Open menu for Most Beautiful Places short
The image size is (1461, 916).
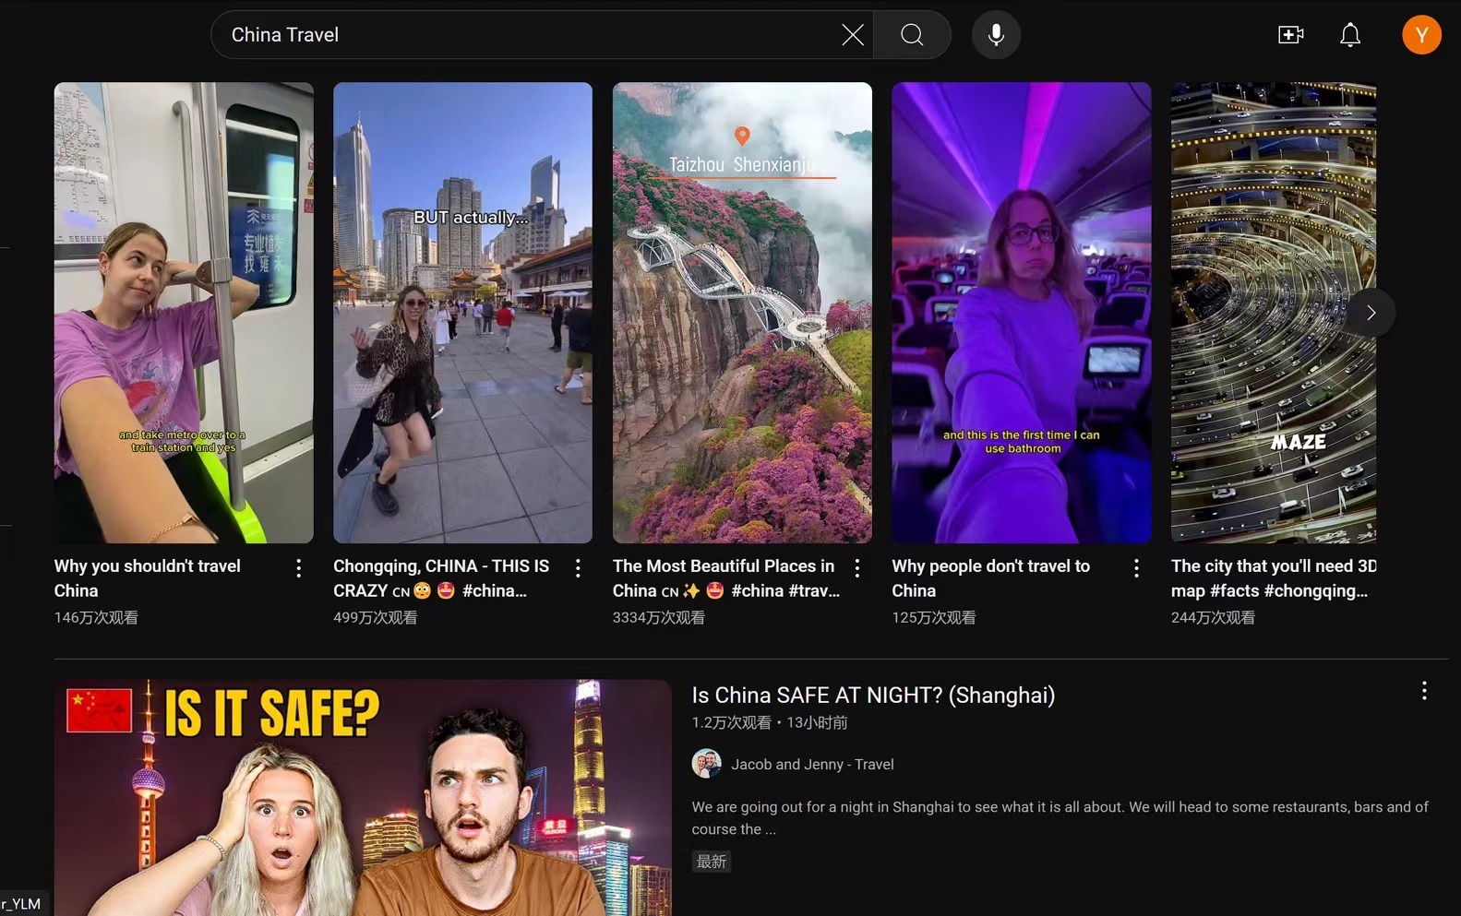point(857,568)
